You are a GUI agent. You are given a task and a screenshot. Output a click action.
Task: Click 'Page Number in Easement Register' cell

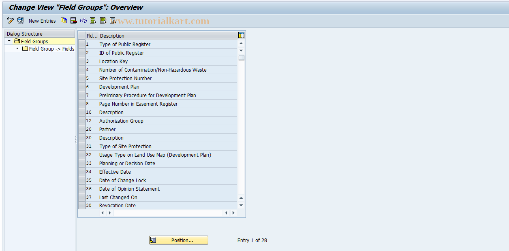[x=168, y=104]
